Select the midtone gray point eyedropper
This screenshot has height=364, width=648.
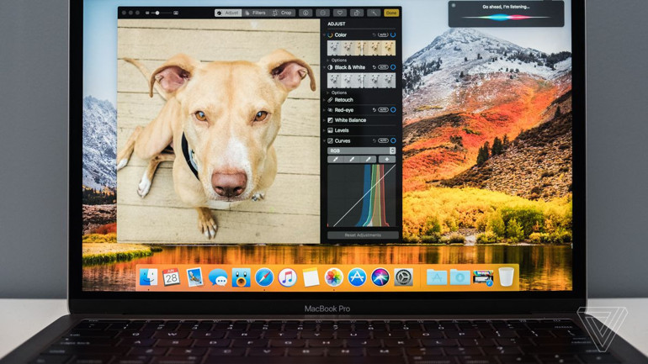[352, 159]
